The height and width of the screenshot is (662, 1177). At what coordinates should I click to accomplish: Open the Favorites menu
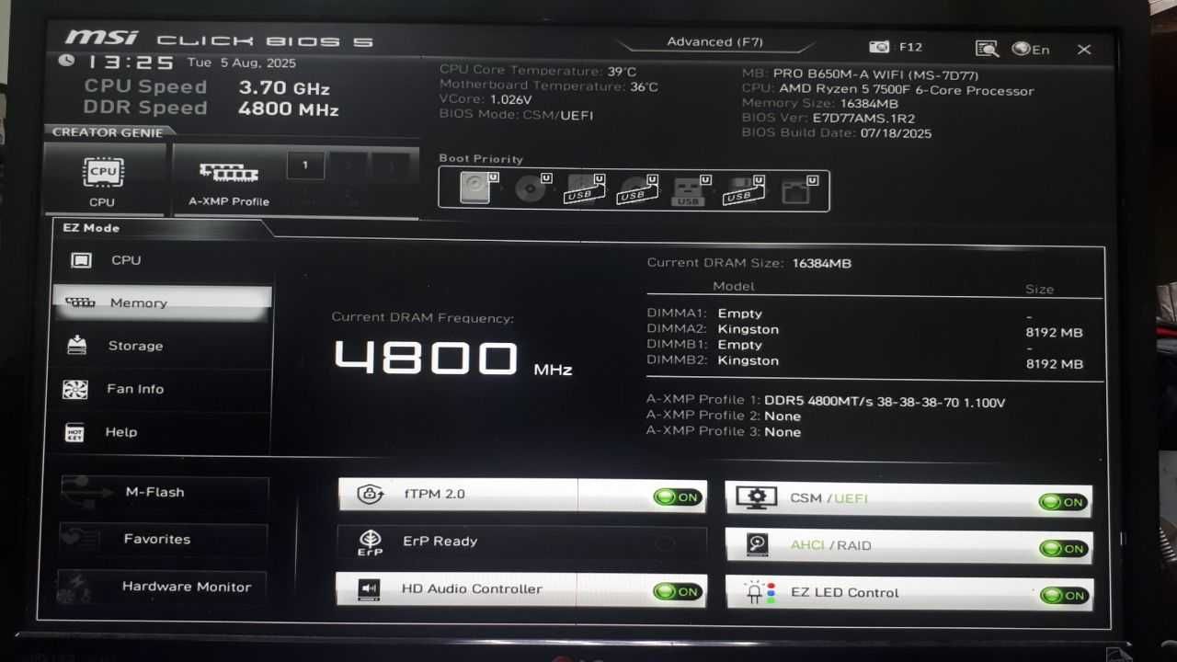point(165,540)
